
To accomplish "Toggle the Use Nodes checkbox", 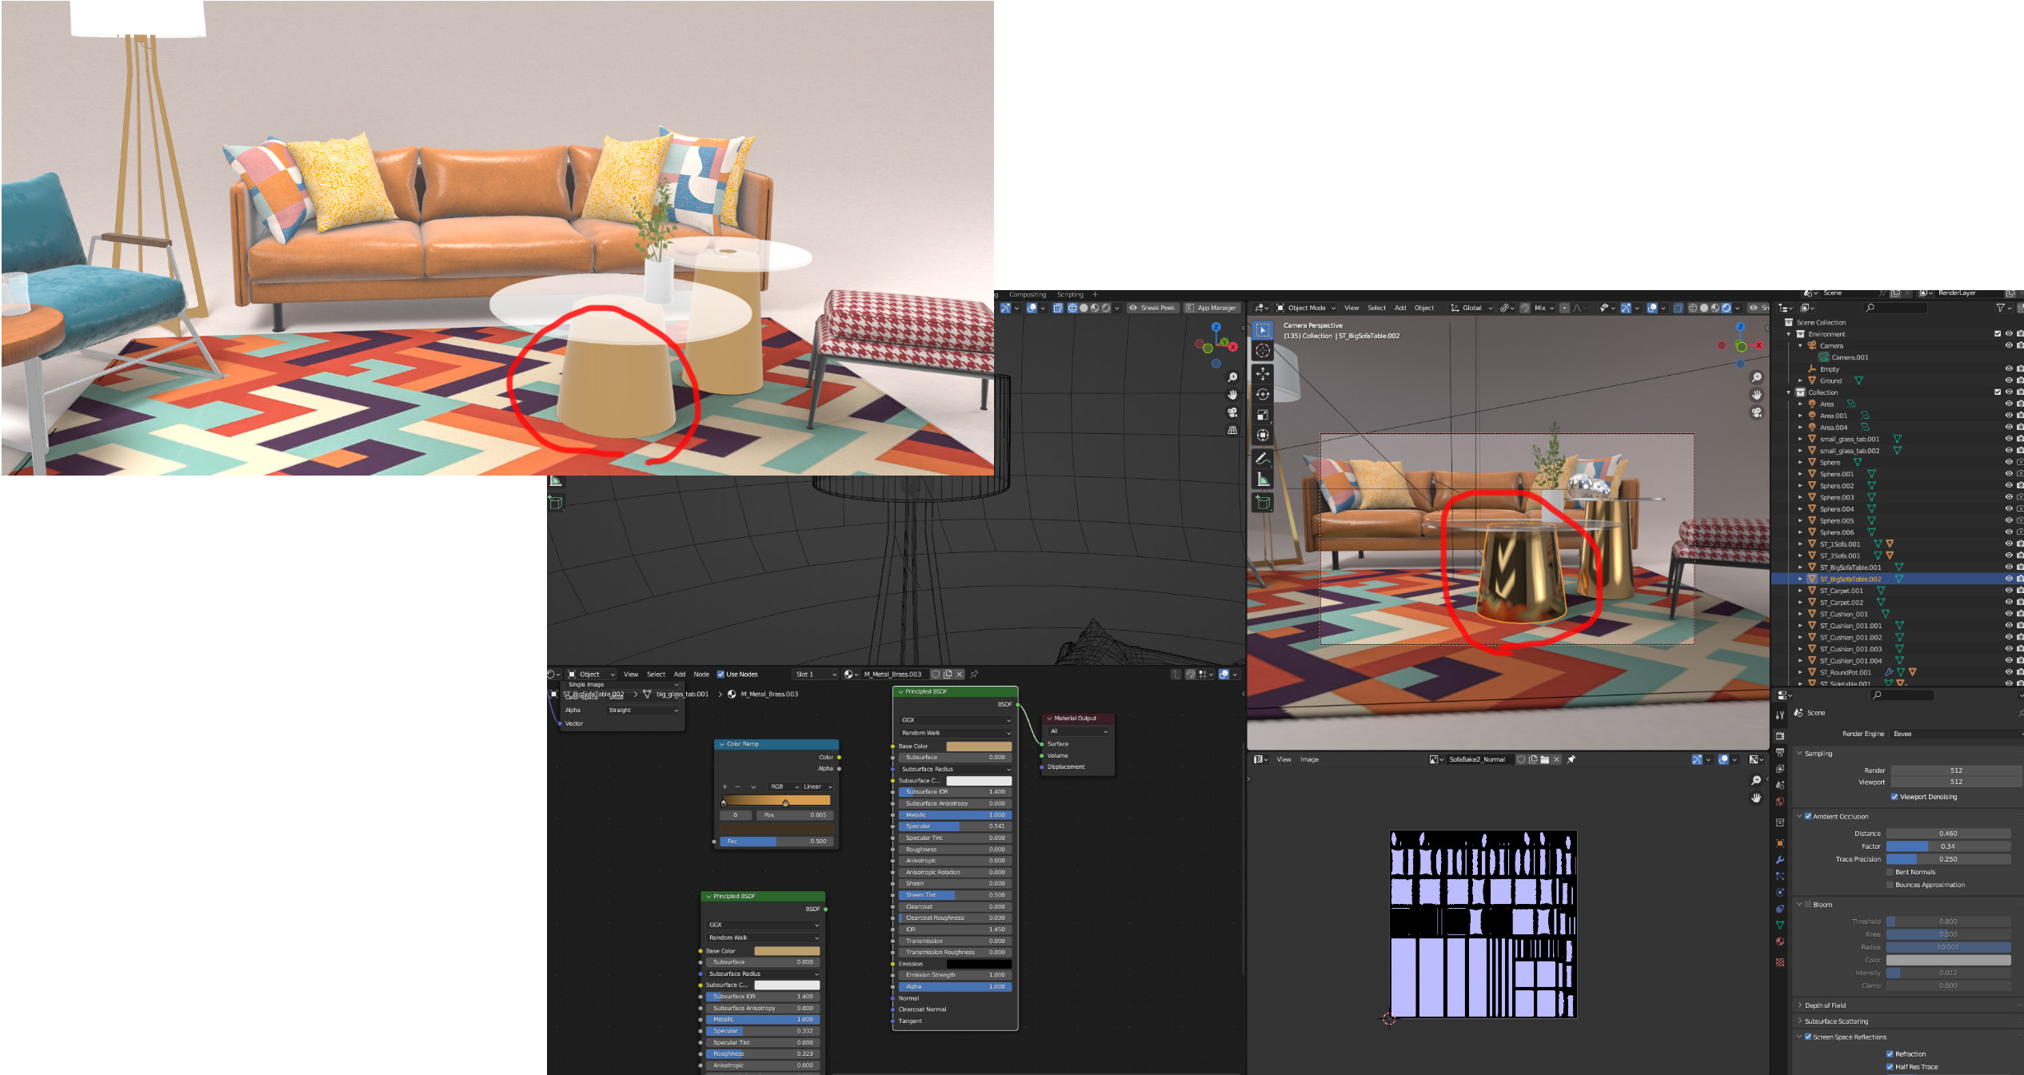I will point(721,674).
